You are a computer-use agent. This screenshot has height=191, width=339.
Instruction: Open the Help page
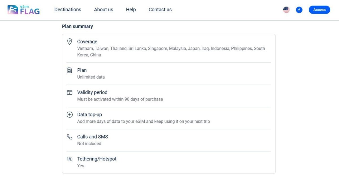tap(131, 10)
